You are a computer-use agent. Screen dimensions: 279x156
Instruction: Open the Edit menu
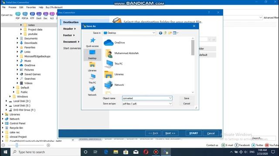pyautogui.click(x=21, y=7)
